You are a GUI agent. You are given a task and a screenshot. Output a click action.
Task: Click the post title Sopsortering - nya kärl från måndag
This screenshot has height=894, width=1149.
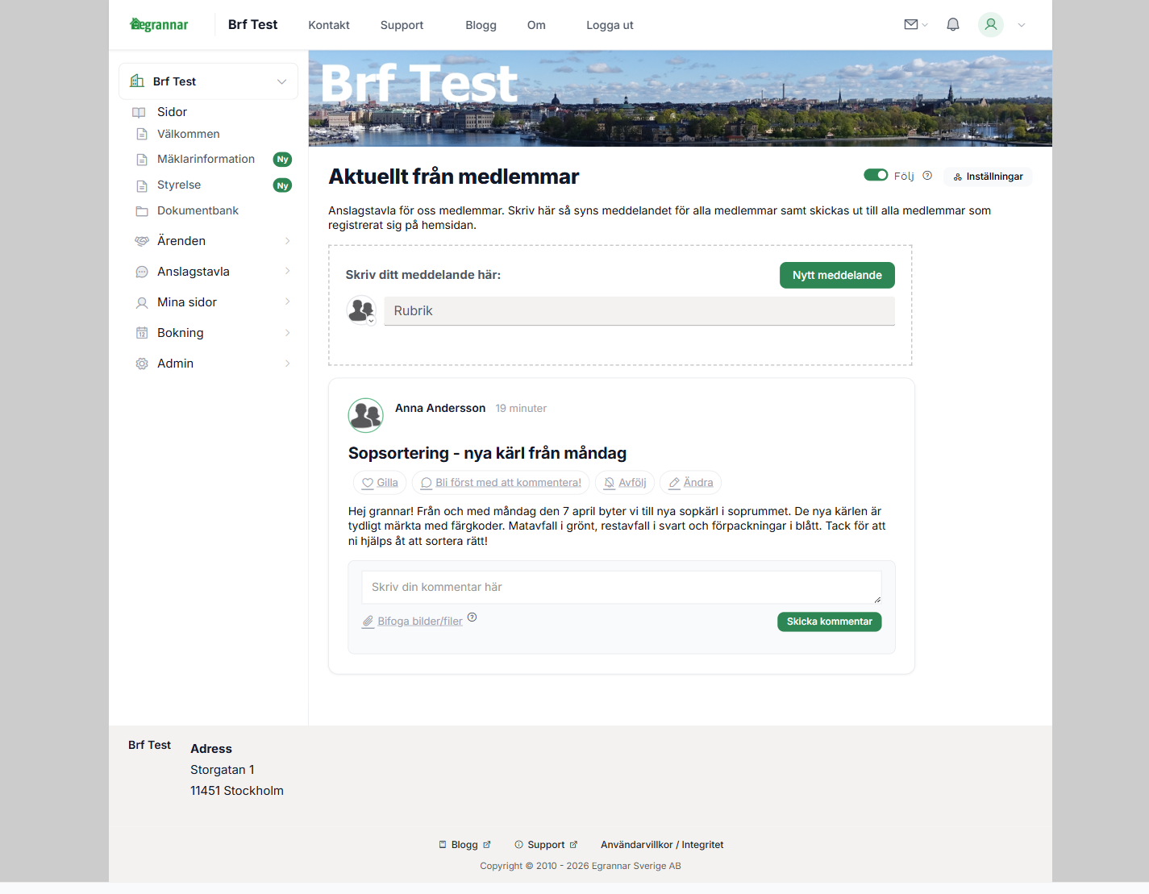[x=487, y=453]
